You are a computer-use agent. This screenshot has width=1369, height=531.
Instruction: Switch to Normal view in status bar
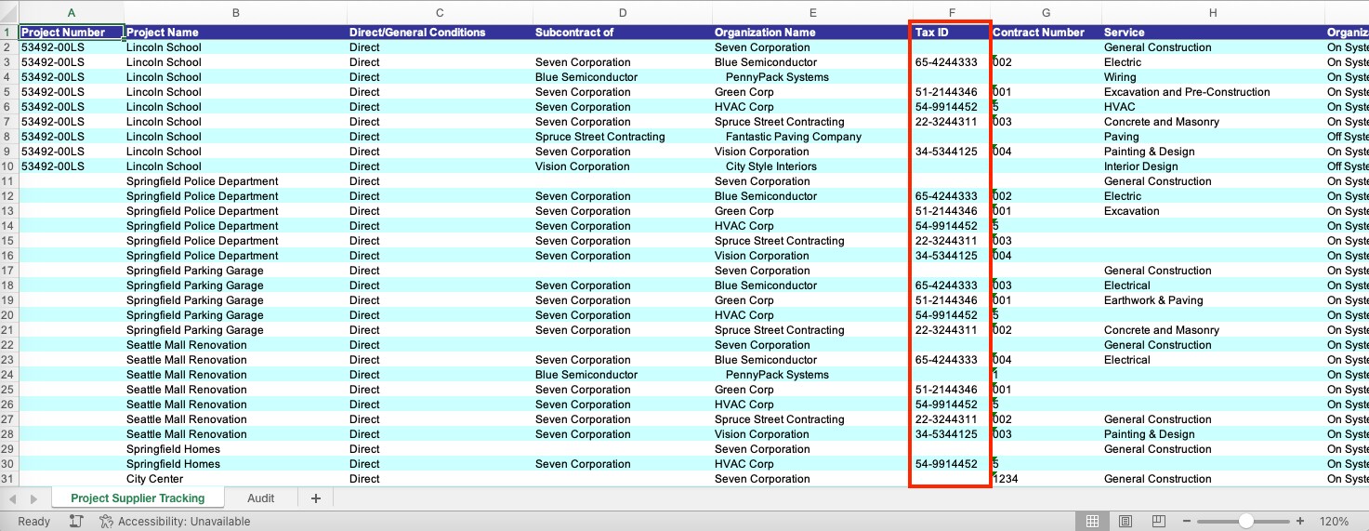1093,521
